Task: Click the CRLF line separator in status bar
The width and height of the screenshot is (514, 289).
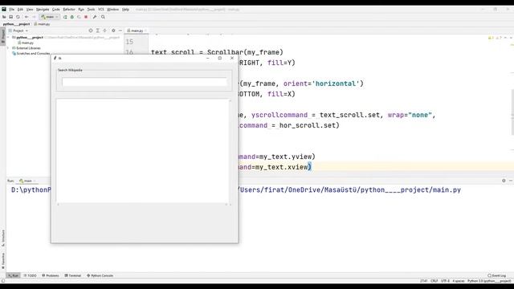Action: (x=434, y=281)
